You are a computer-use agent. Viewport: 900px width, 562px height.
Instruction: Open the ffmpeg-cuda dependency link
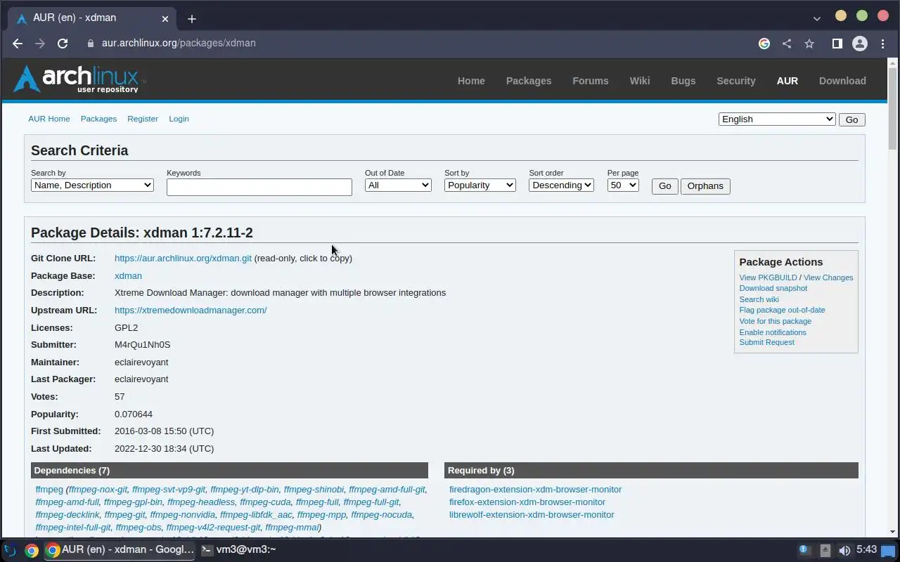point(265,502)
